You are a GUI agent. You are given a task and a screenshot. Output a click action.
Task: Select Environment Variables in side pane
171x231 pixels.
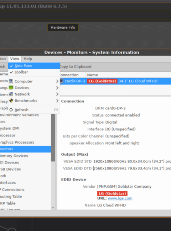click(25, 115)
